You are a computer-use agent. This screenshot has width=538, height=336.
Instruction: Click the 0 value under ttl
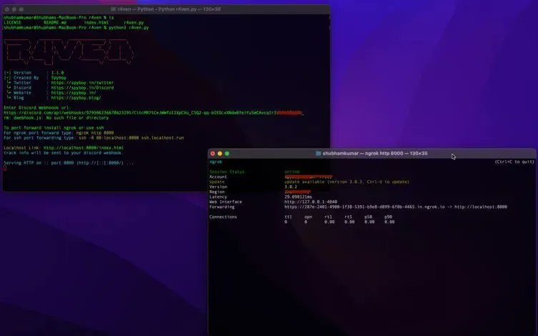(286, 222)
